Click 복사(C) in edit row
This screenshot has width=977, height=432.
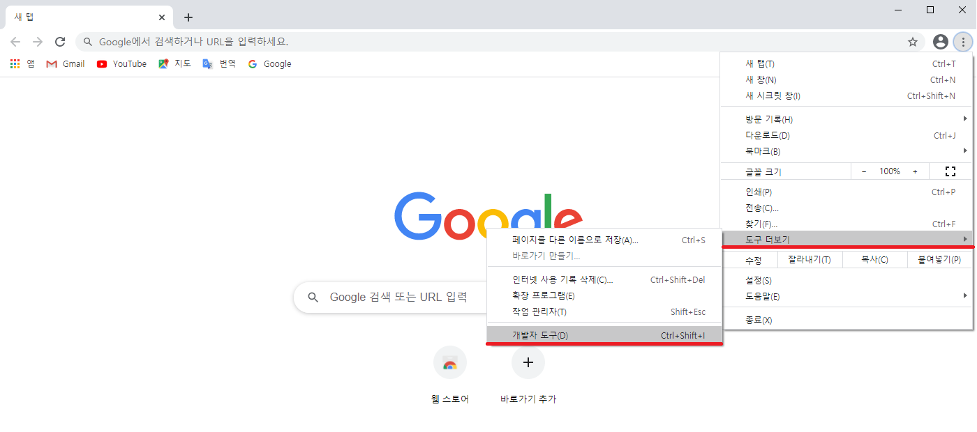(x=874, y=261)
